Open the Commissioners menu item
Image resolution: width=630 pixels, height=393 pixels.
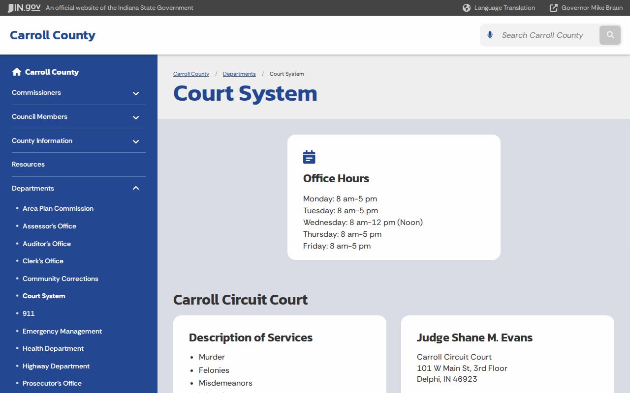coord(36,92)
